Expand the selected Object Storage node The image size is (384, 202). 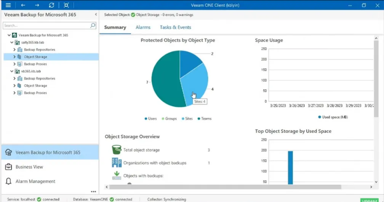click(14, 57)
